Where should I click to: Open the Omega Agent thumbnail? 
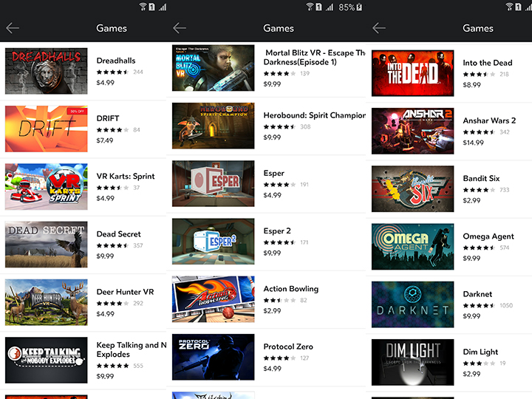(x=412, y=247)
